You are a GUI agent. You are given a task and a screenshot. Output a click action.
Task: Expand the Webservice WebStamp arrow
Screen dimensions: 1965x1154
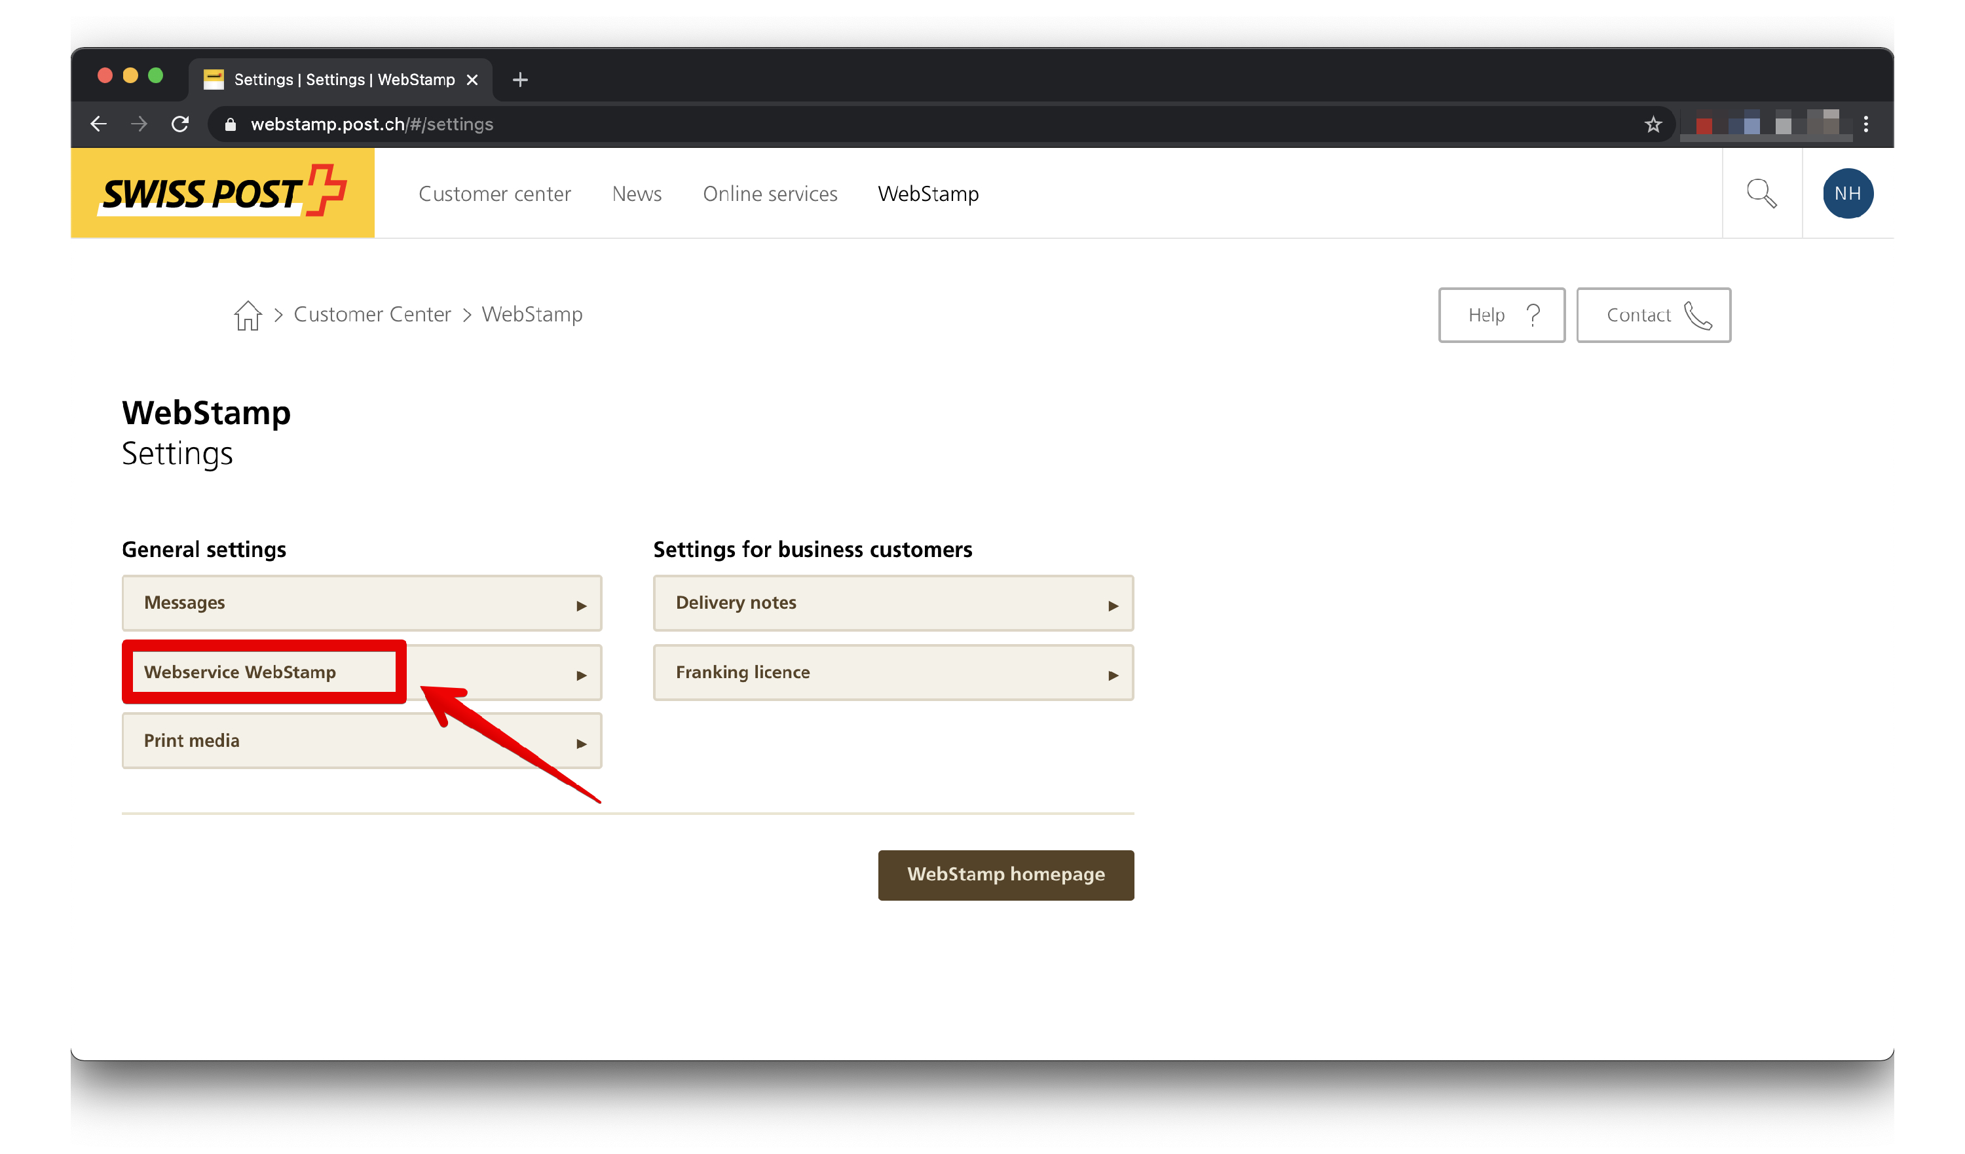pos(581,675)
